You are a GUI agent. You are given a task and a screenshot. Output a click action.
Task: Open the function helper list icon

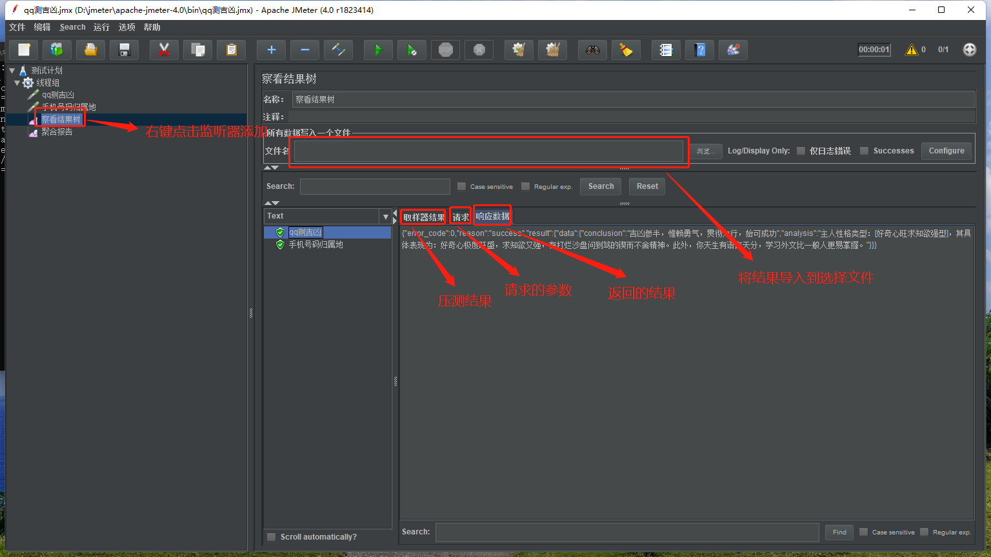(x=666, y=50)
